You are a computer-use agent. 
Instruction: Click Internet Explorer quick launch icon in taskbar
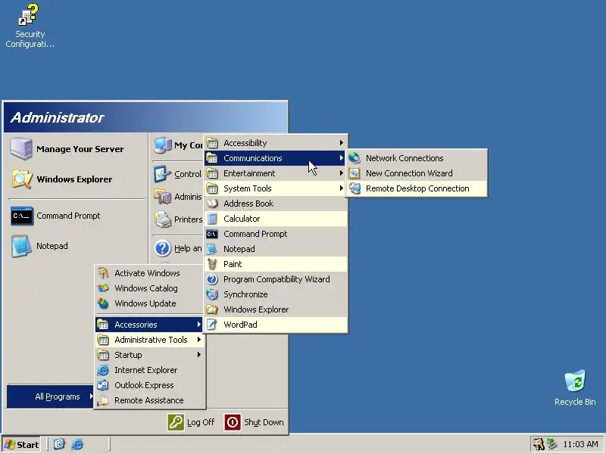[x=77, y=444]
